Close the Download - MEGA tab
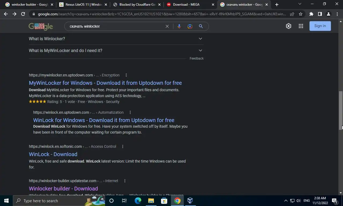Screen dimensions: 343x206 [x=213, y=5]
